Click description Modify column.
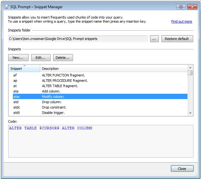The image size is (201, 179). point(53,97)
